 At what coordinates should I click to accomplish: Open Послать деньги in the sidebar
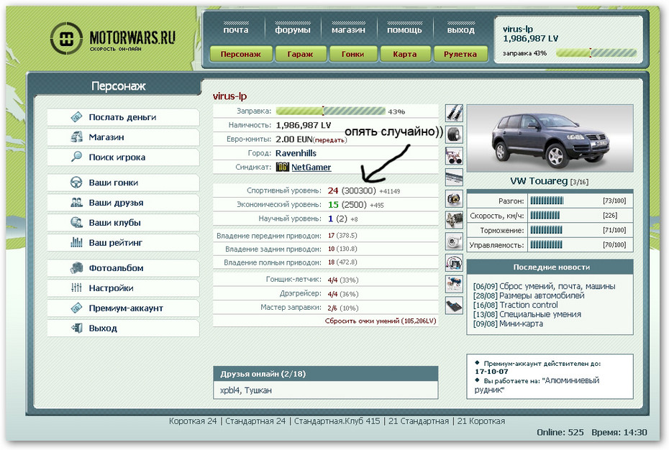[123, 117]
